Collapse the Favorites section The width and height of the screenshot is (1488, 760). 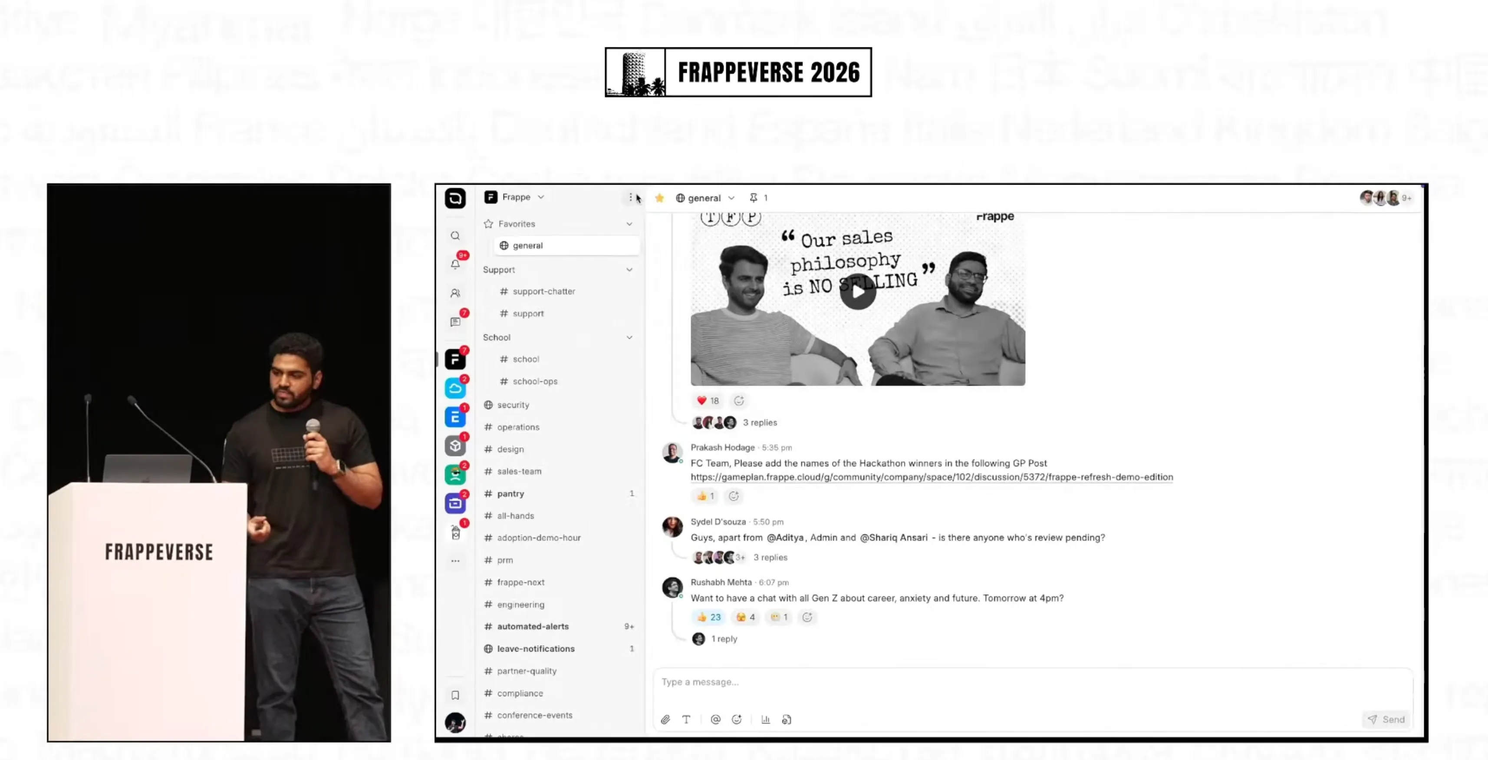coord(629,224)
